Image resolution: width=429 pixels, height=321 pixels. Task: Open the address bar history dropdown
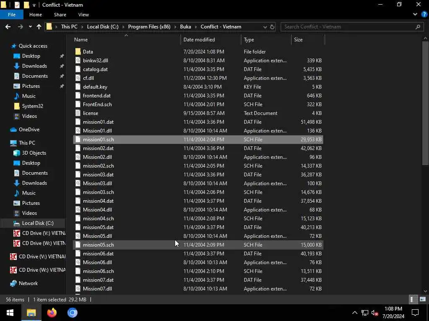point(265,27)
